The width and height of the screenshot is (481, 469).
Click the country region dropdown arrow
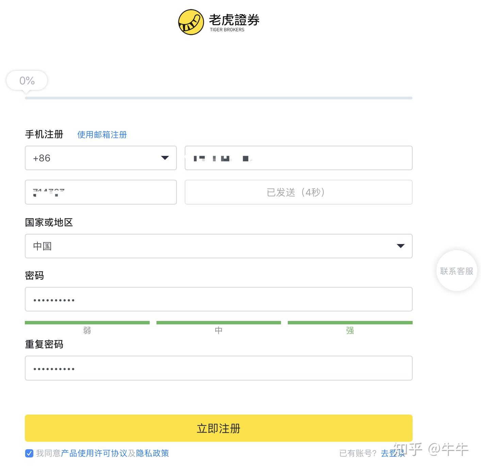[x=401, y=246]
